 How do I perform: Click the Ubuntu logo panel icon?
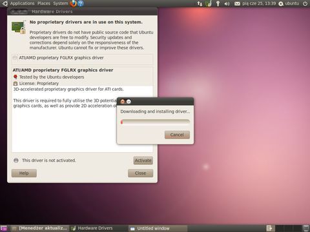click(5, 3)
